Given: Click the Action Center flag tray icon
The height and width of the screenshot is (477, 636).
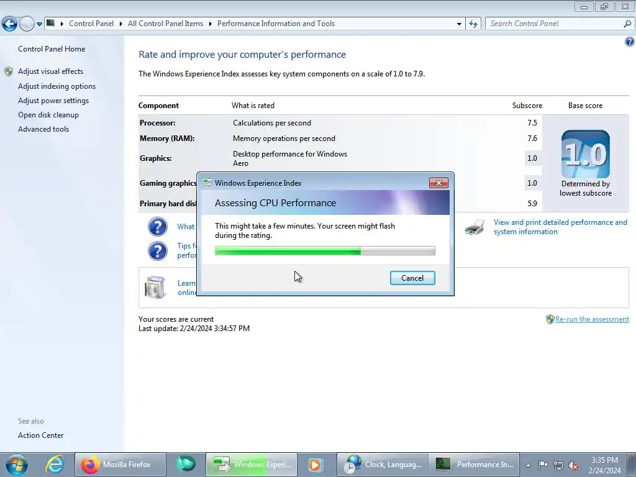Looking at the screenshot, I should pyautogui.click(x=543, y=465).
